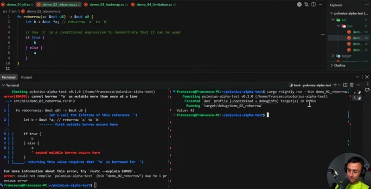Click the src breadcrumb segment
This screenshot has width=371, height=189.
coord(5,11)
